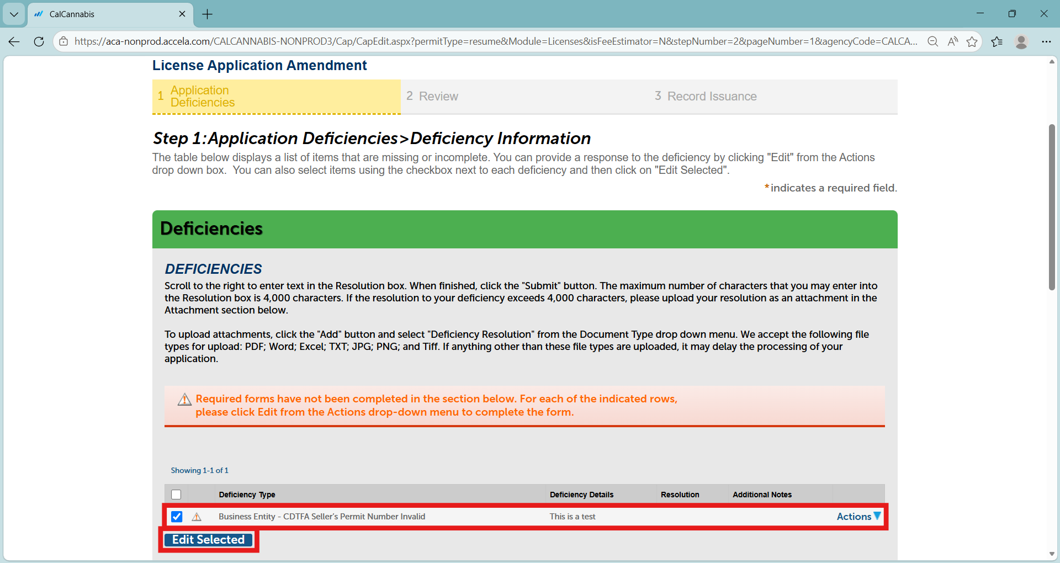This screenshot has height=563, width=1060.
Task: Click the green Deficiencies section header
Action: pos(524,229)
